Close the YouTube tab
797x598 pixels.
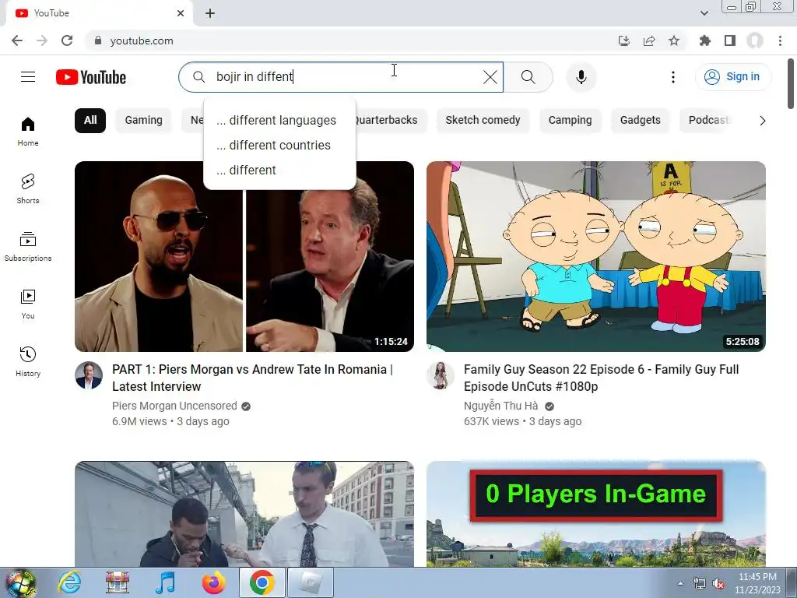pos(181,13)
